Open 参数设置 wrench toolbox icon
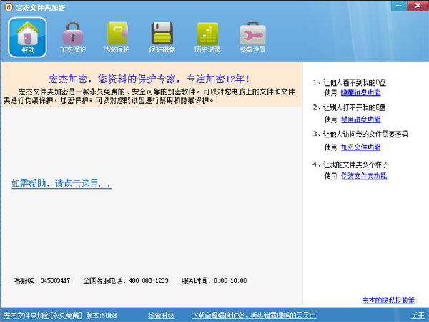The image size is (429, 322). pyautogui.click(x=252, y=36)
